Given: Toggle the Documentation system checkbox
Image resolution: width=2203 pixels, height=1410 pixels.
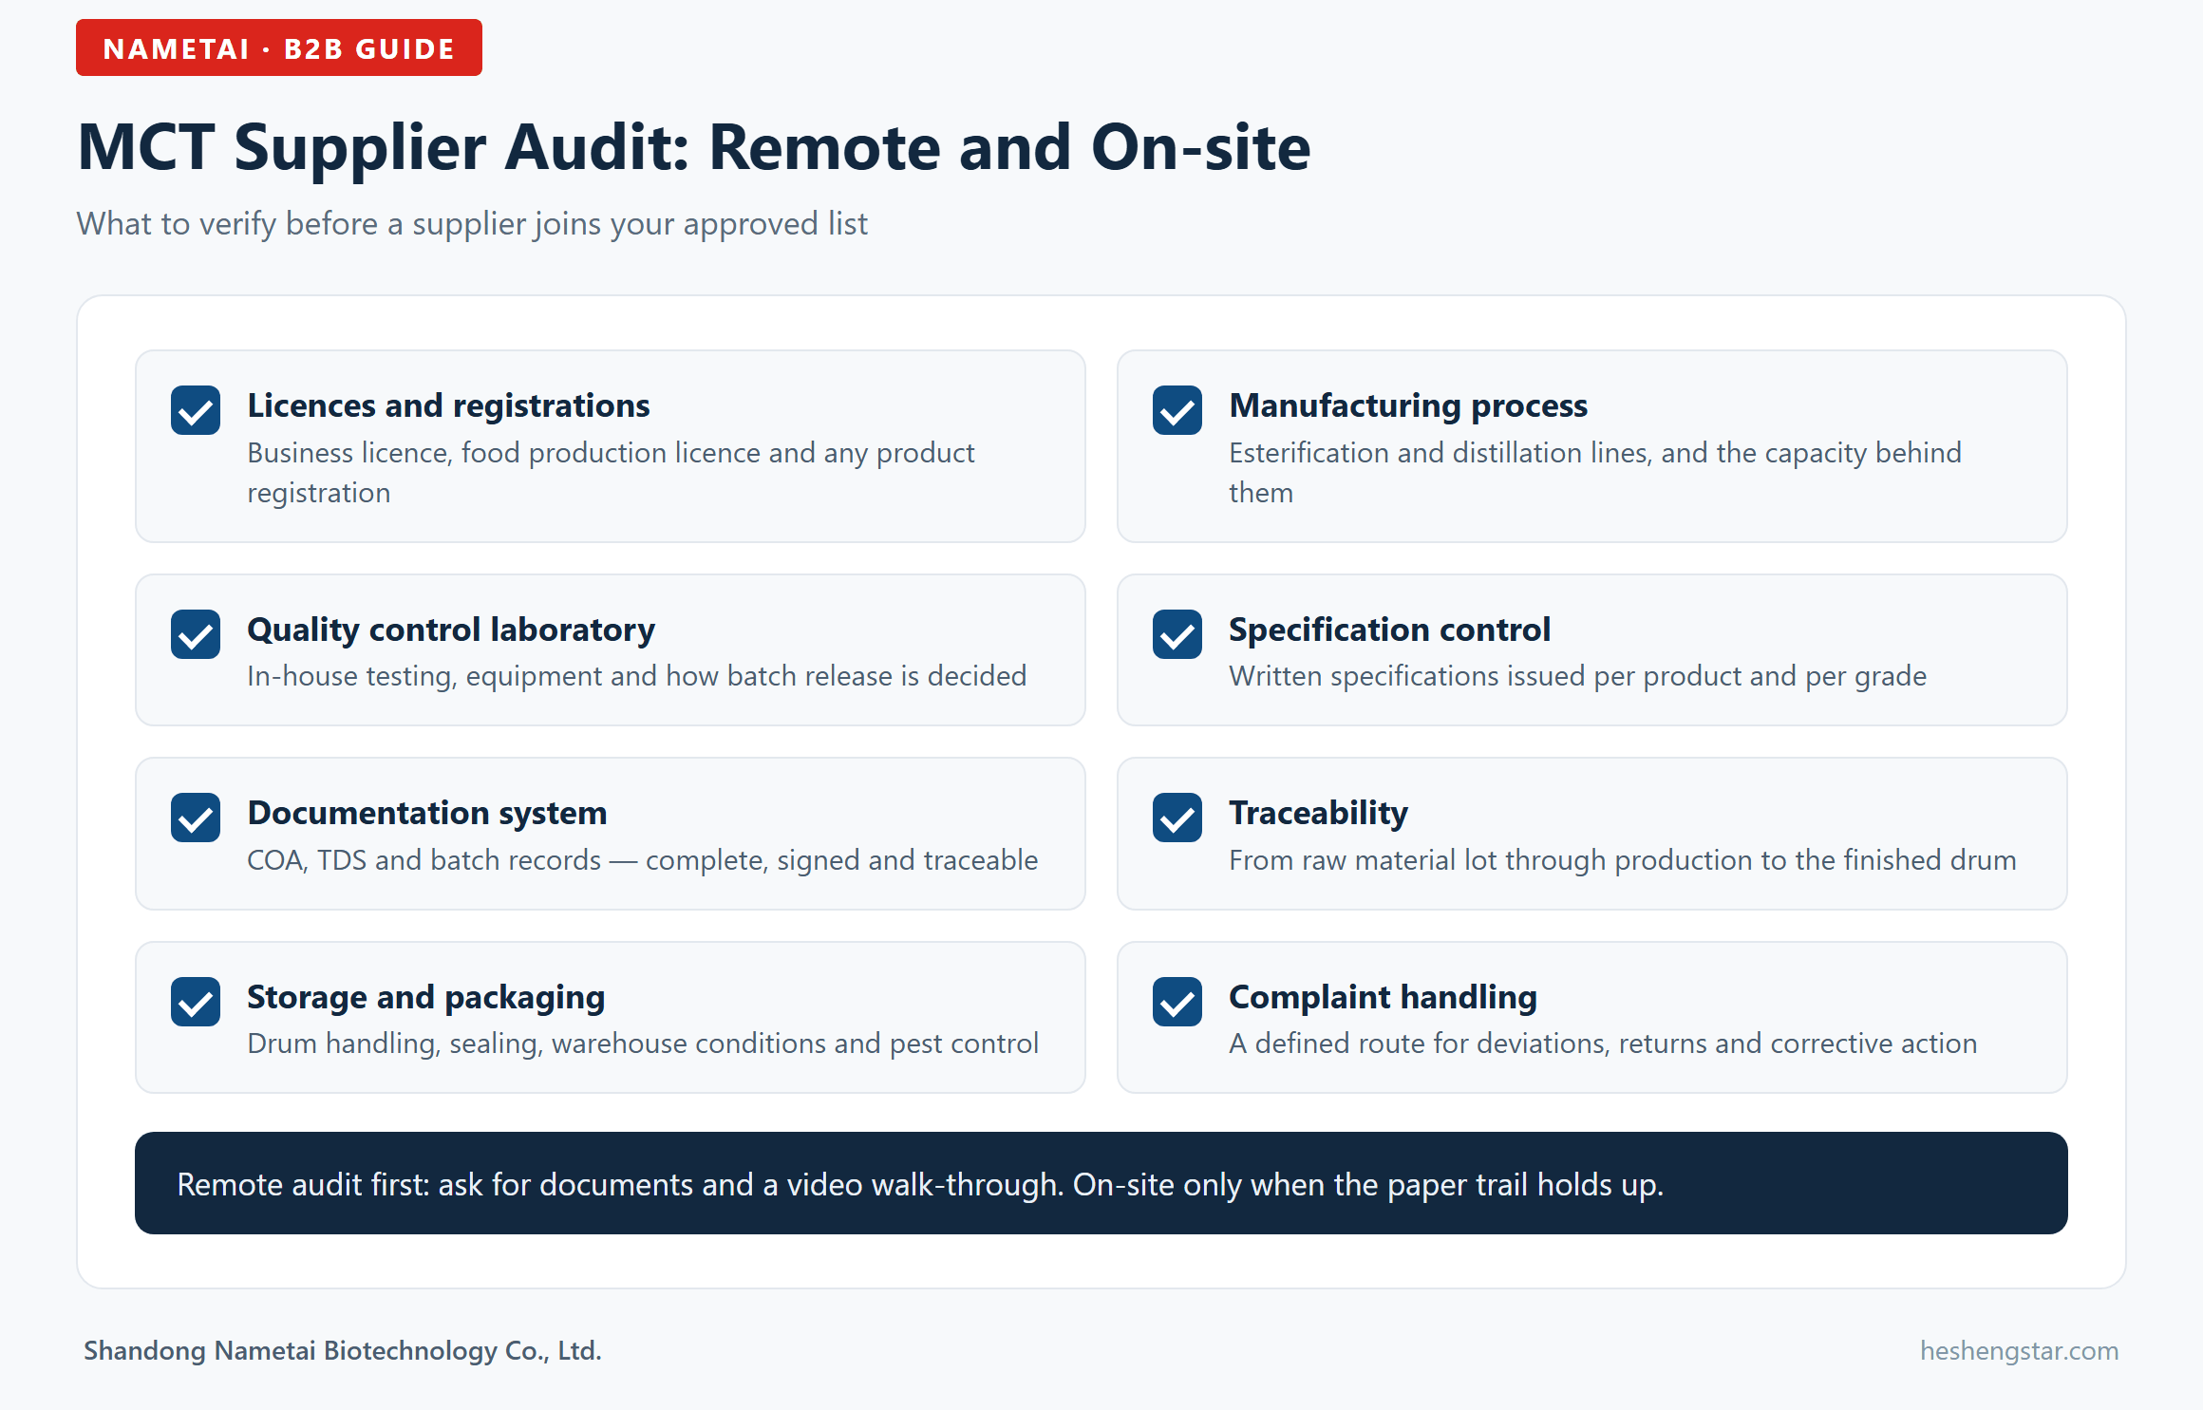Looking at the screenshot, I should pos(196,818).
